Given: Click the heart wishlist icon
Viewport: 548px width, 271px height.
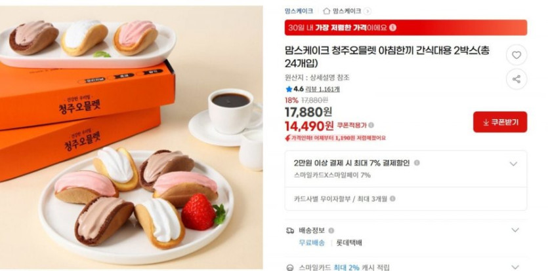Looking at the screenshot, I should (516, 55).
